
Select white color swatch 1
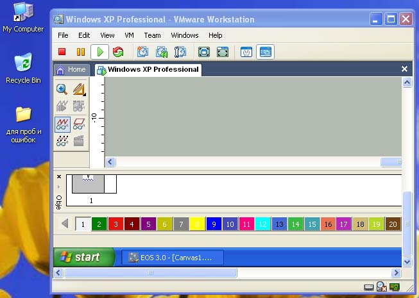tap(83, 224)
